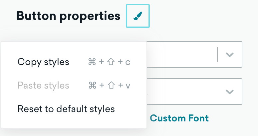Expand the second dropdown chevron
Image resolution: width=259 pixels, height=136 pixels.
[x=230, y=92]
